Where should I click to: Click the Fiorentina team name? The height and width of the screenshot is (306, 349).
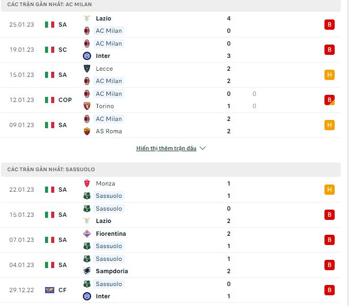pos(111,234)
